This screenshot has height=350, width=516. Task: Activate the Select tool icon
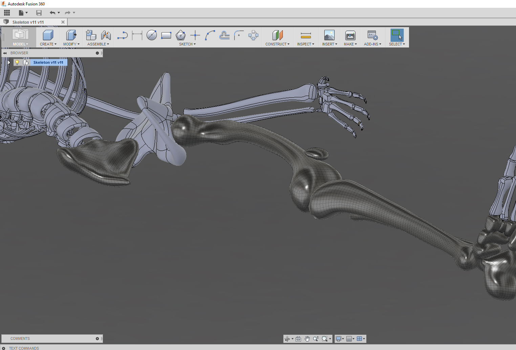(397, 35)
